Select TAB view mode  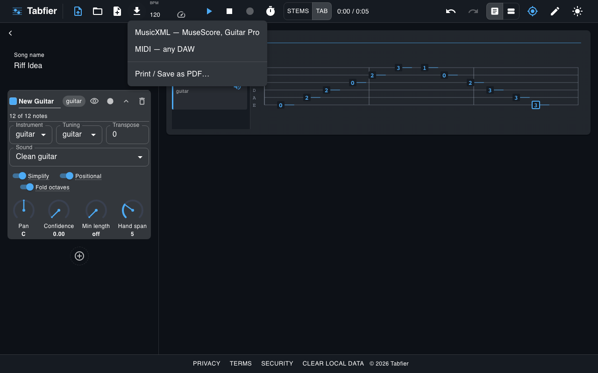322,11
